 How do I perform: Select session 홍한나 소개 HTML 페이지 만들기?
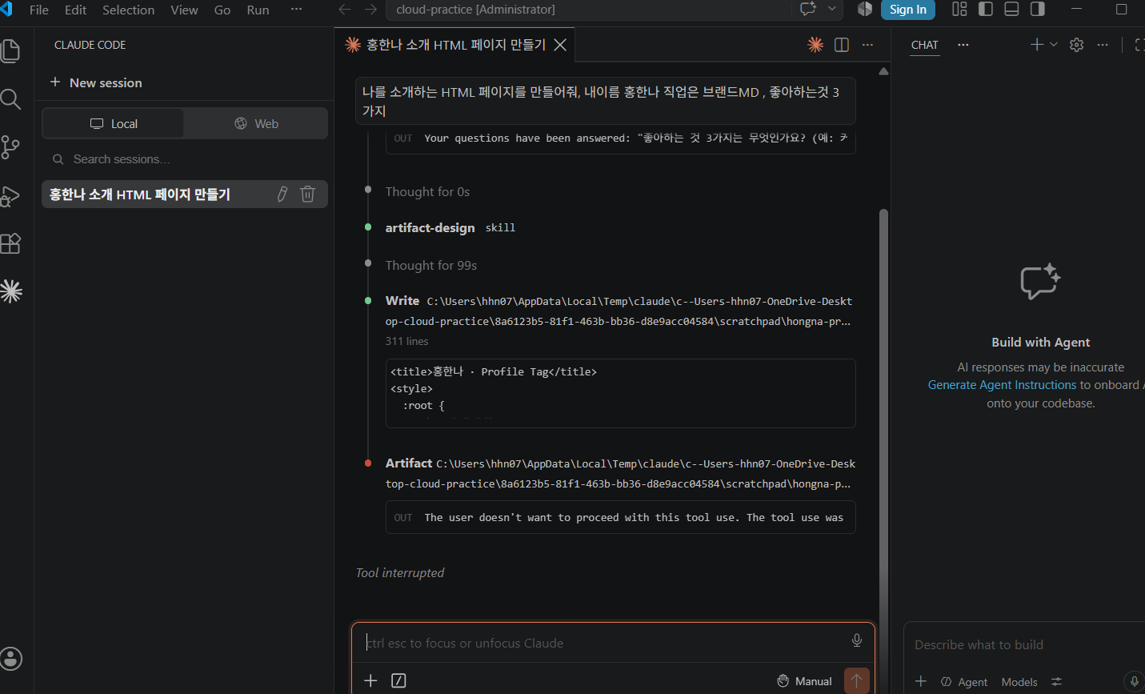185,194
